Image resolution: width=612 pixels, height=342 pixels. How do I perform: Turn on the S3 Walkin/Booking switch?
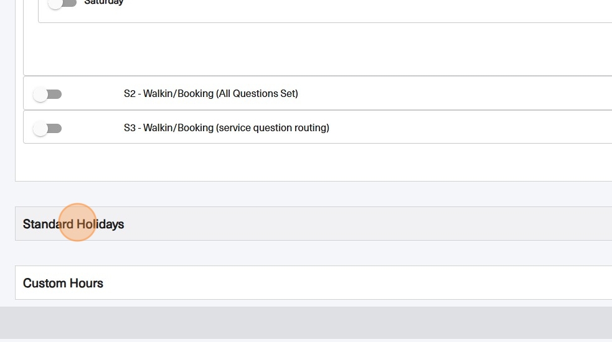(48, 128)
